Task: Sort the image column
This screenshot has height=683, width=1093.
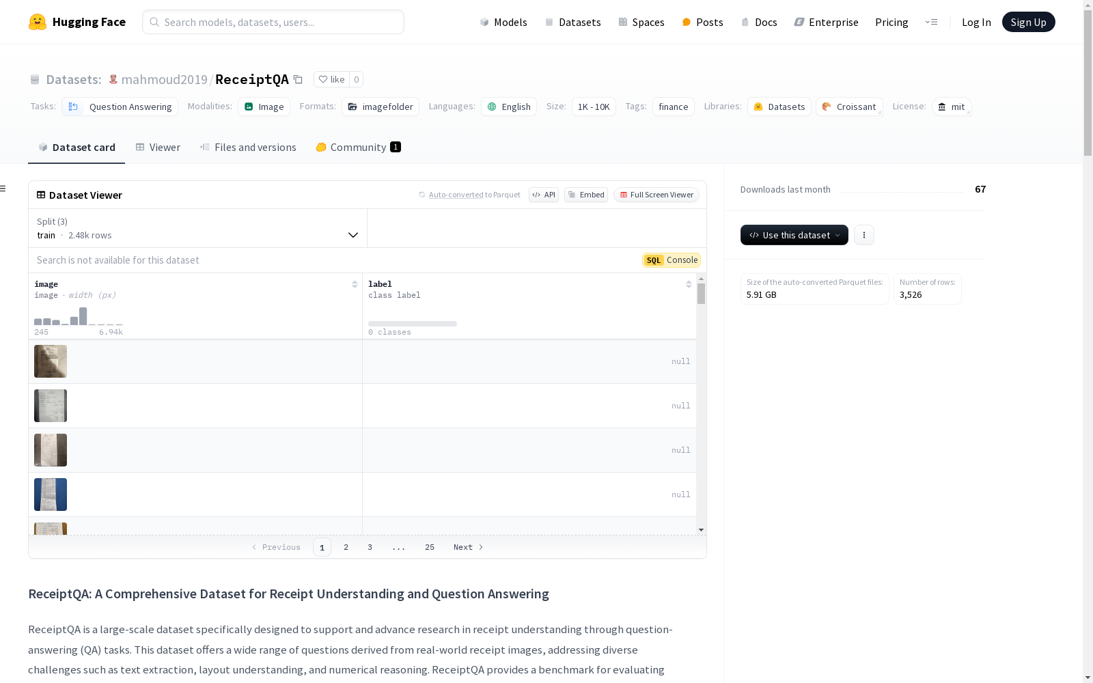Action: coord(355,284)
